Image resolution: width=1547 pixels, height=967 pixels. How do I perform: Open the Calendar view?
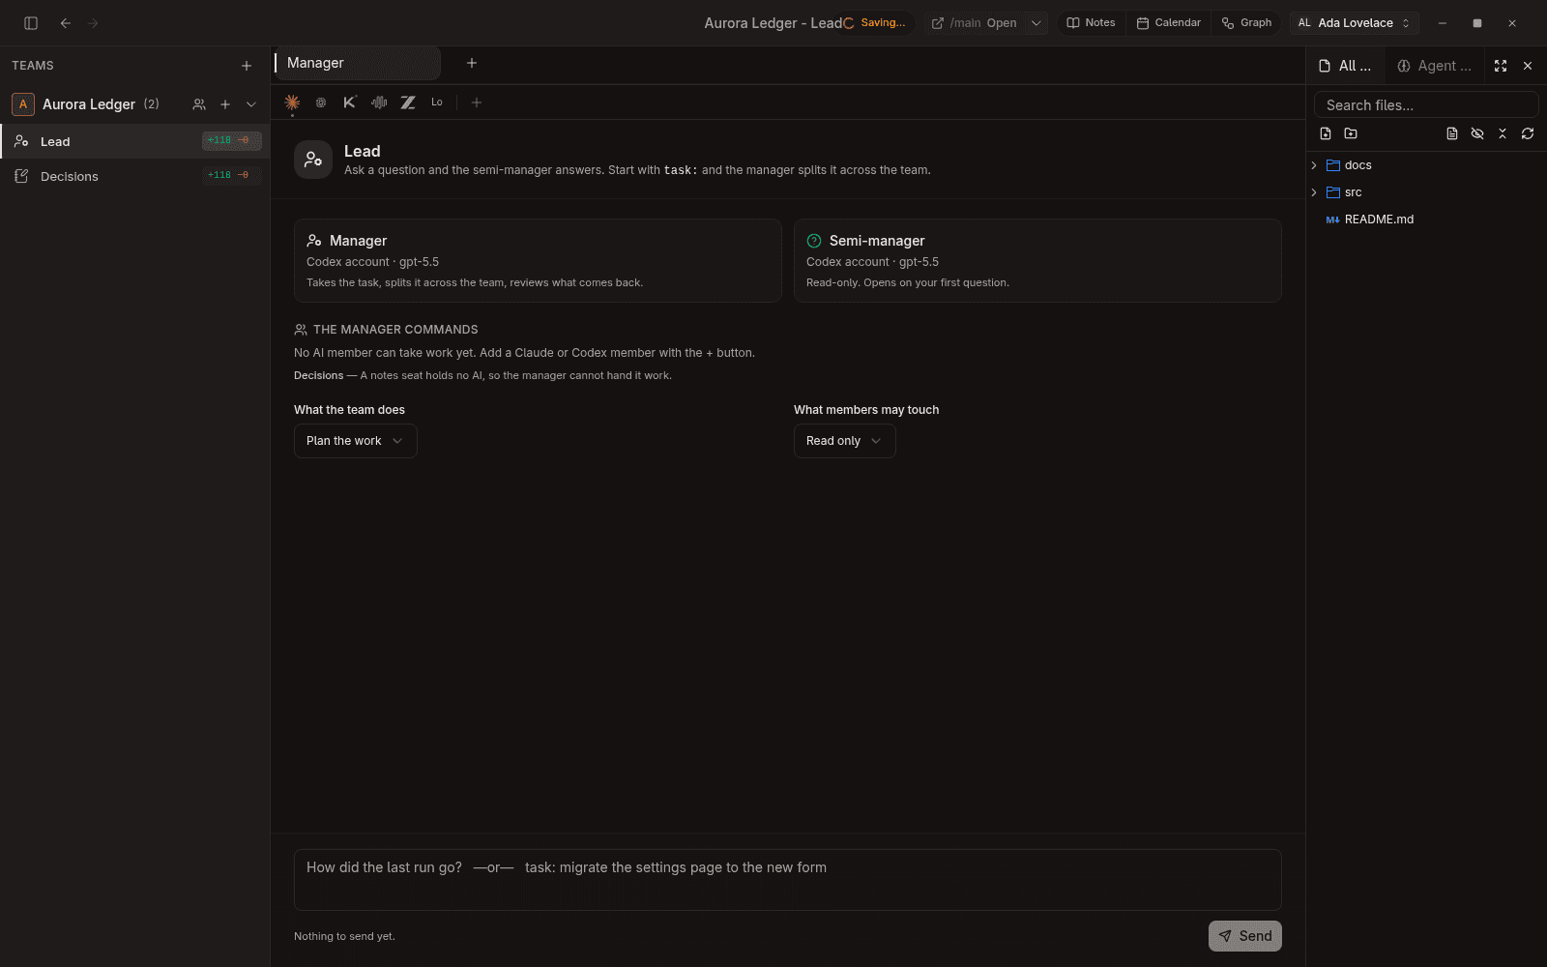(x=1169, y=23)
